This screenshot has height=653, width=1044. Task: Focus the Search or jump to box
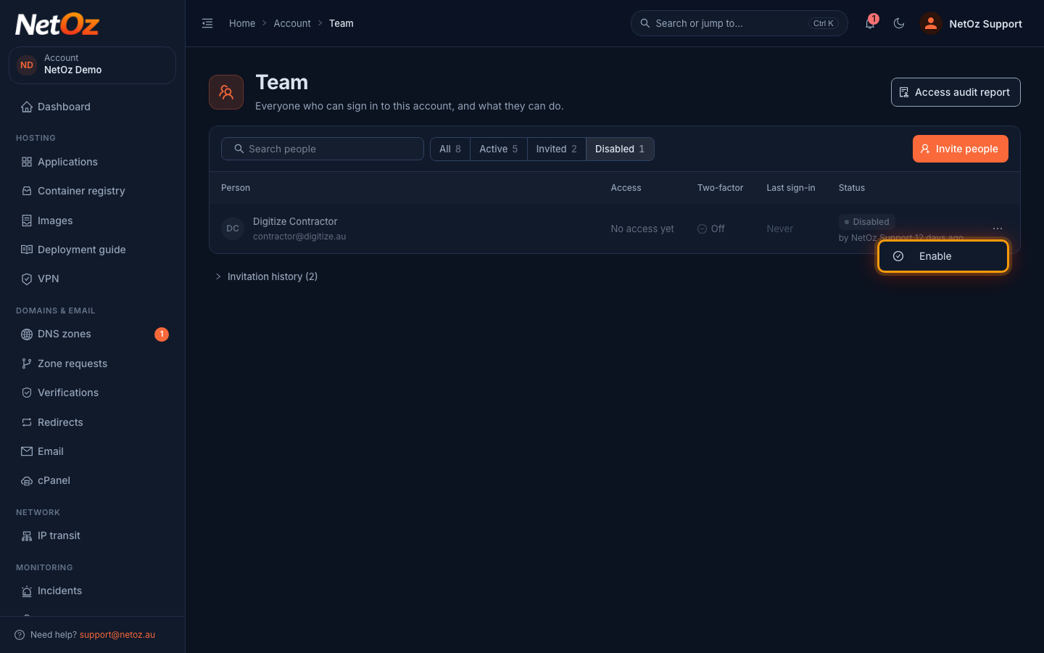(739, 23)
